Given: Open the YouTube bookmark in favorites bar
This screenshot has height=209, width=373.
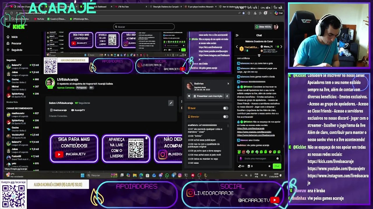Looking at the screenshot, I should (x=39, y=19).
